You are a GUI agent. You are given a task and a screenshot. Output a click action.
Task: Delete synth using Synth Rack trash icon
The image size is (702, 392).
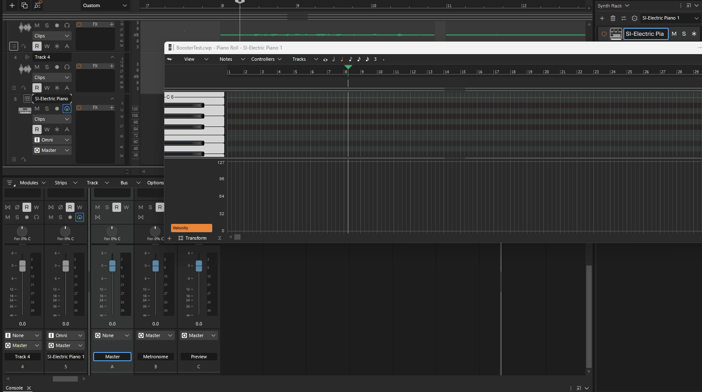point(613,18)
